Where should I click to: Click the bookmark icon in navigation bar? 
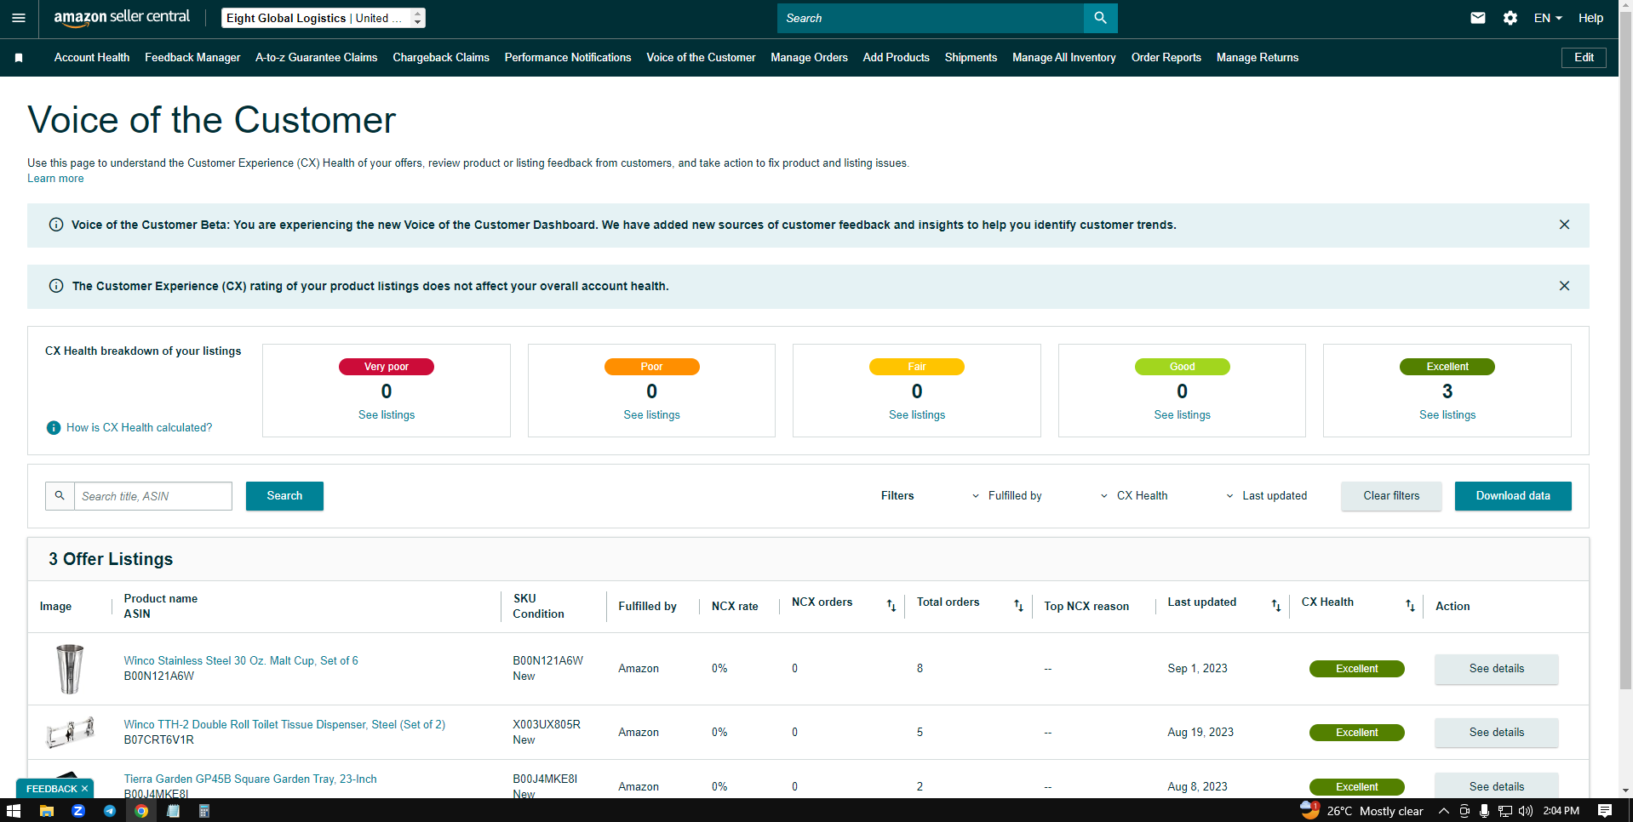tap(19, 58)
